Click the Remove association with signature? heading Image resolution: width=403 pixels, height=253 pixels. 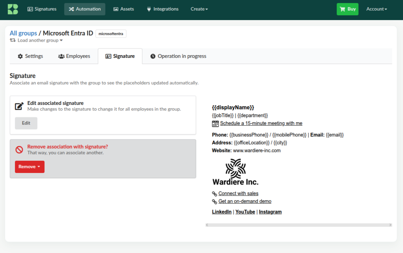[68, 147]
